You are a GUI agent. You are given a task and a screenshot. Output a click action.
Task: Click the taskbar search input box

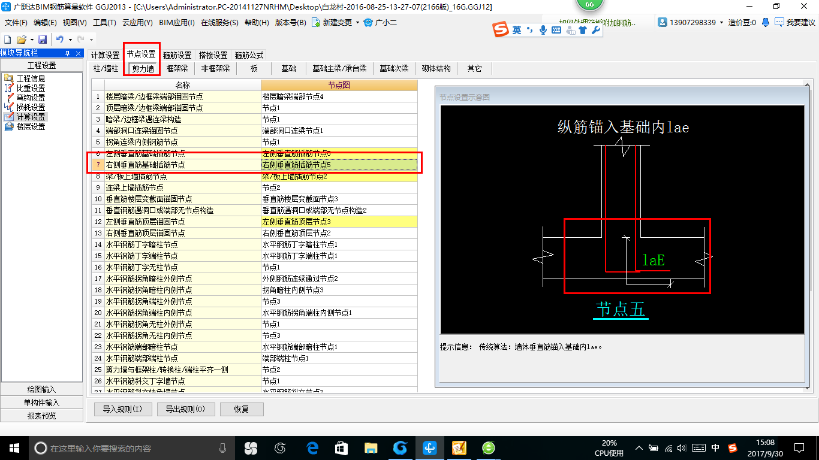(x=132, y=448)
